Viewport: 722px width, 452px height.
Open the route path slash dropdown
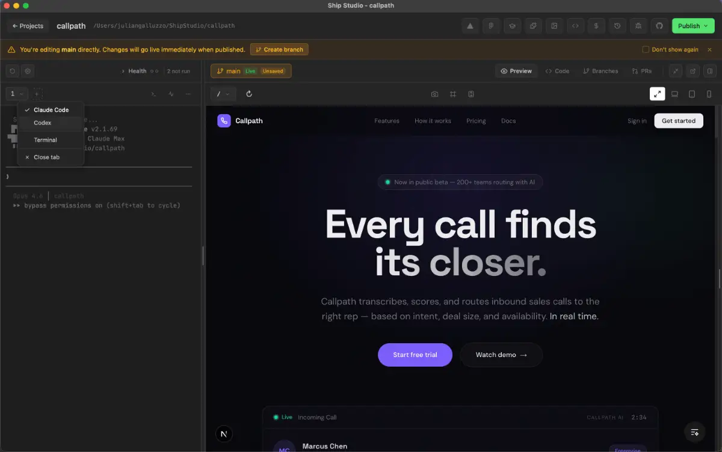tap(223, 94)
